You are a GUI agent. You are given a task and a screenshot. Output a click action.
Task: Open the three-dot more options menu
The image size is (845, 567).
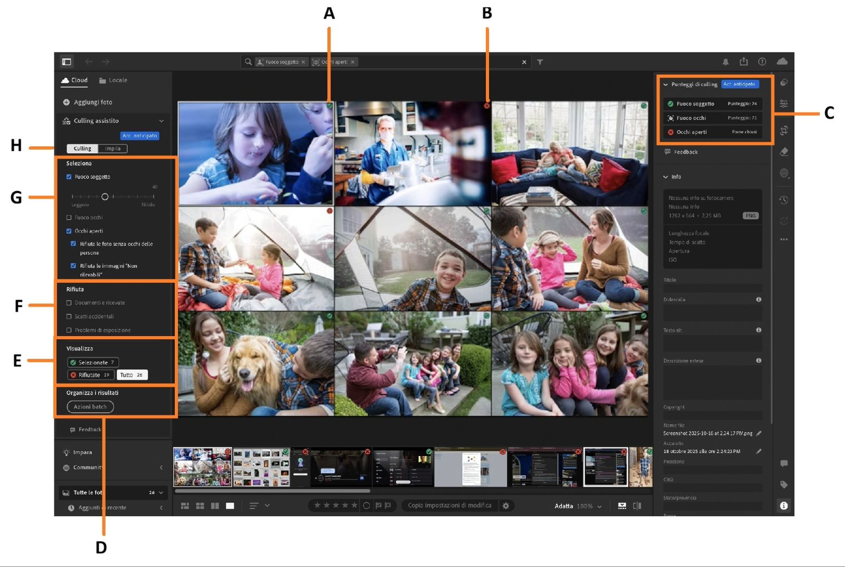pos(784,239)
